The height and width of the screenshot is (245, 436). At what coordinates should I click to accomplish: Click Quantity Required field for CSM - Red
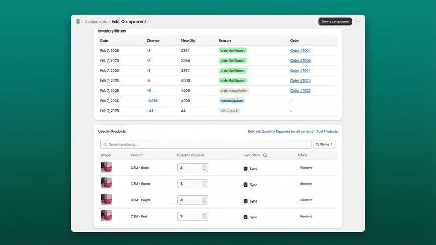click(x=192, y=216)
